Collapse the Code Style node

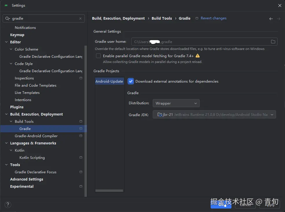point(11,64)
